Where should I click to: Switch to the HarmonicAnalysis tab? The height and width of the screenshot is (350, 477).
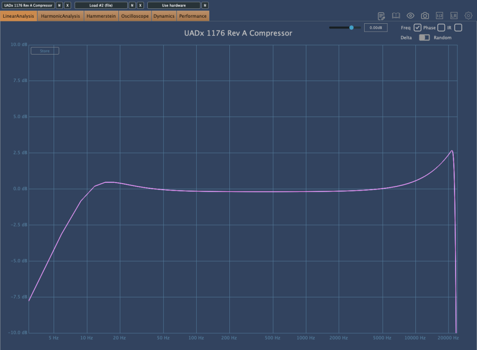(61, 16)
